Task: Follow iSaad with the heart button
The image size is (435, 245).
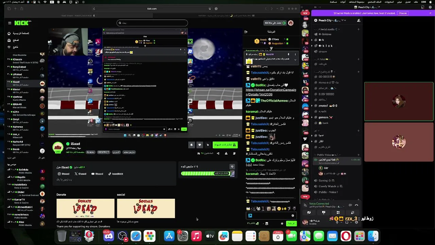Action: (x=199, y=145)
